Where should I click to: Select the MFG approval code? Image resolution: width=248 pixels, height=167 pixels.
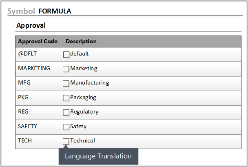(24, 82)
